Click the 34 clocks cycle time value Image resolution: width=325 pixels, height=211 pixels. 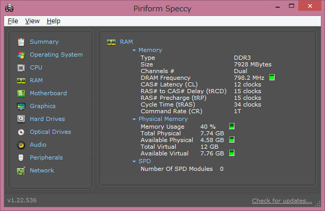[x=247, y=104]
